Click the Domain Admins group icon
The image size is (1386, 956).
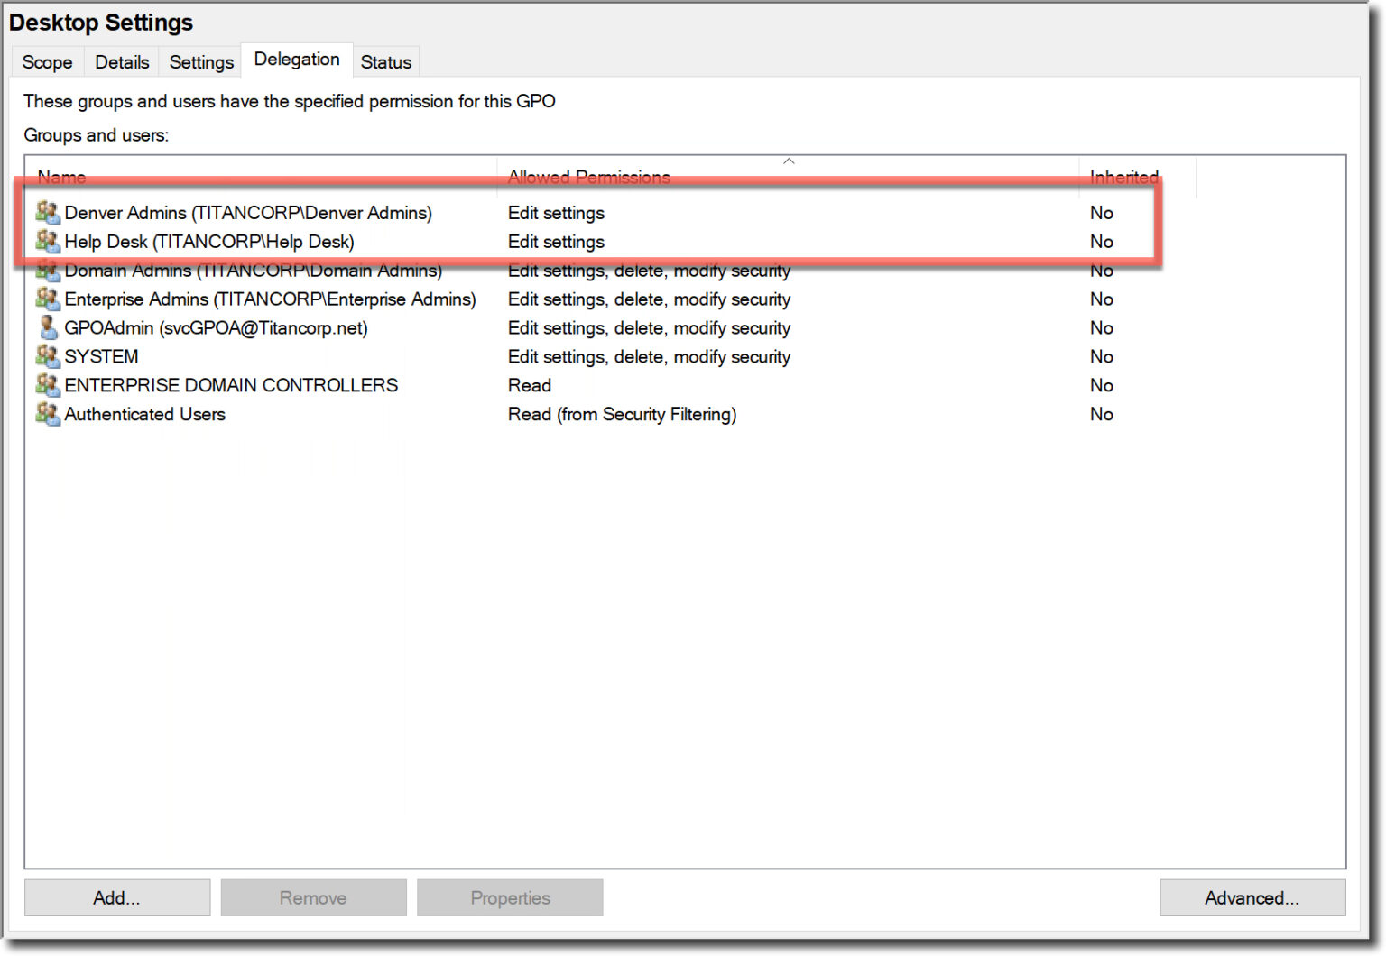48,271
